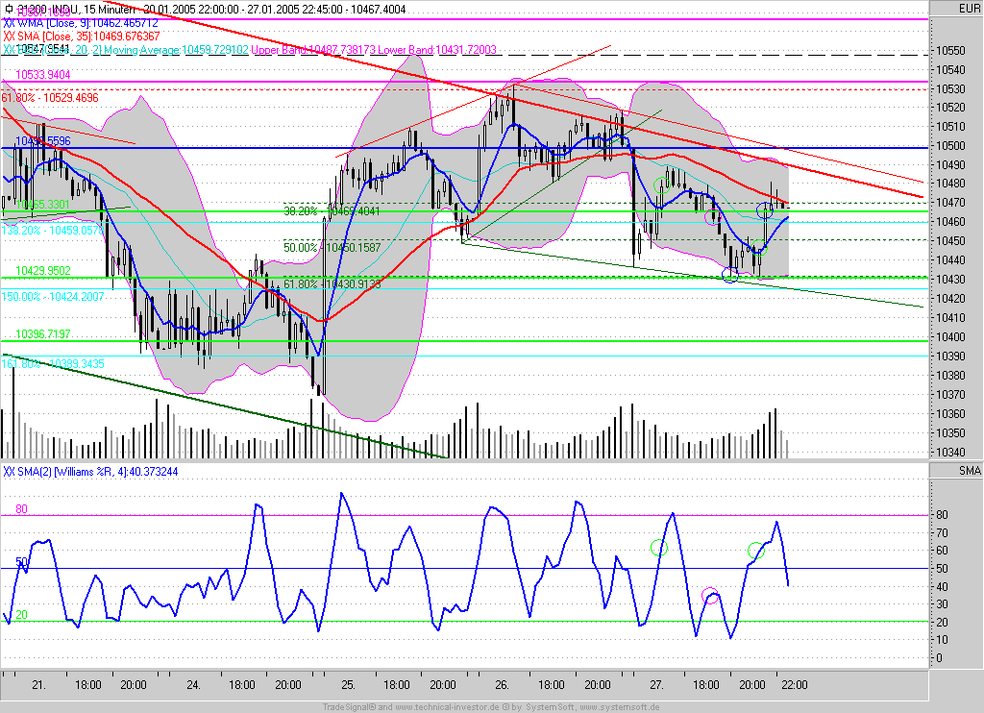Select the green 10396.7197 level label
Screen dimensions: 984x713
tap(42, 333)
